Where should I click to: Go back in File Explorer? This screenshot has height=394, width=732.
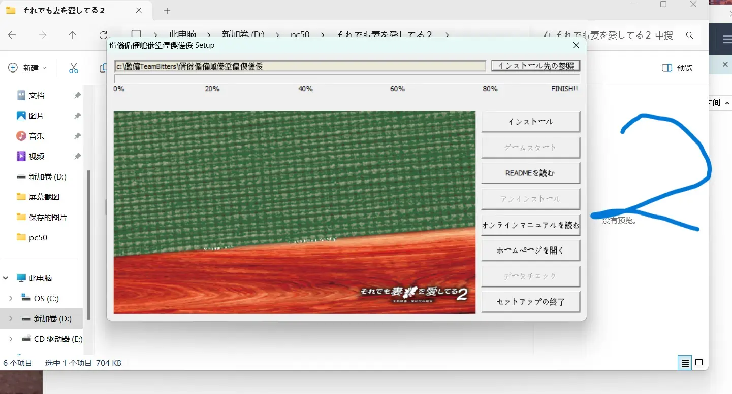coord(12,35)
